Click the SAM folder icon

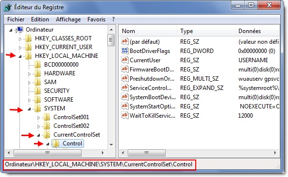pos(38,82)
